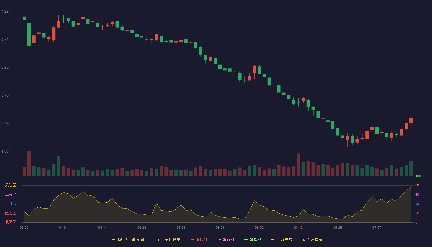The width and height of the screenshot is (432, 247).
Task: Toggle 主力成本 legend item
Action: pyautogui.click(x=281, y=240)
